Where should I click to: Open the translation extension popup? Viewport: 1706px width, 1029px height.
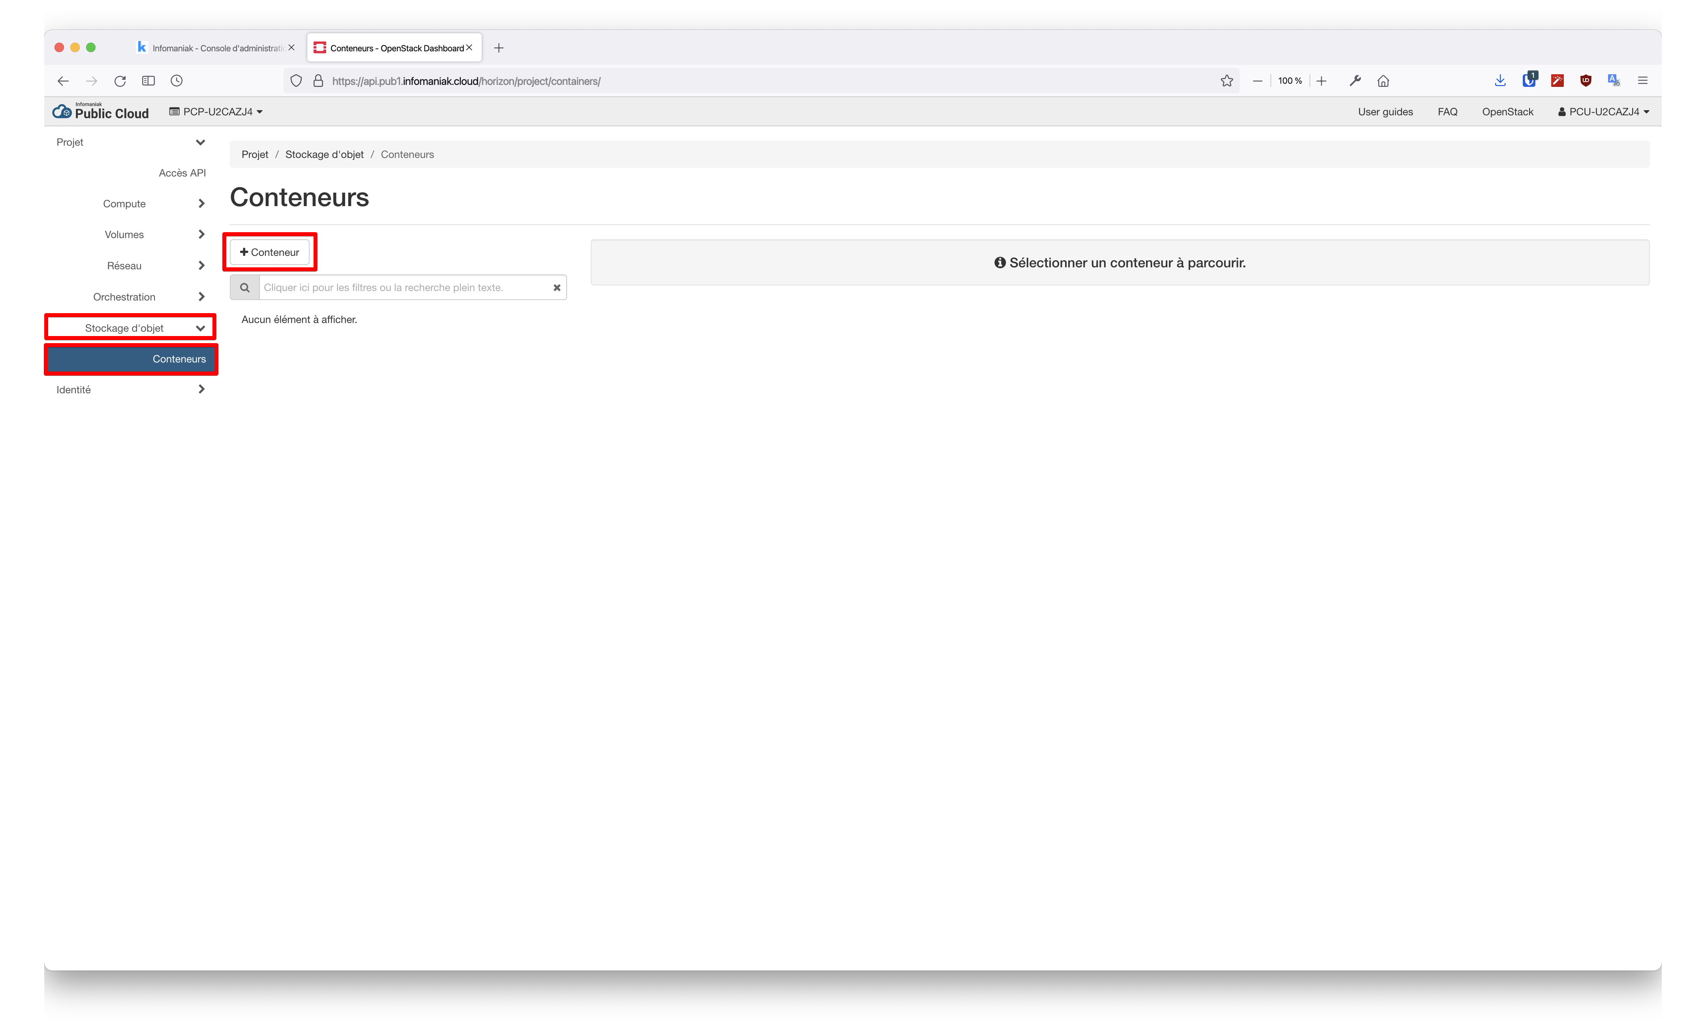(1614, 80)
